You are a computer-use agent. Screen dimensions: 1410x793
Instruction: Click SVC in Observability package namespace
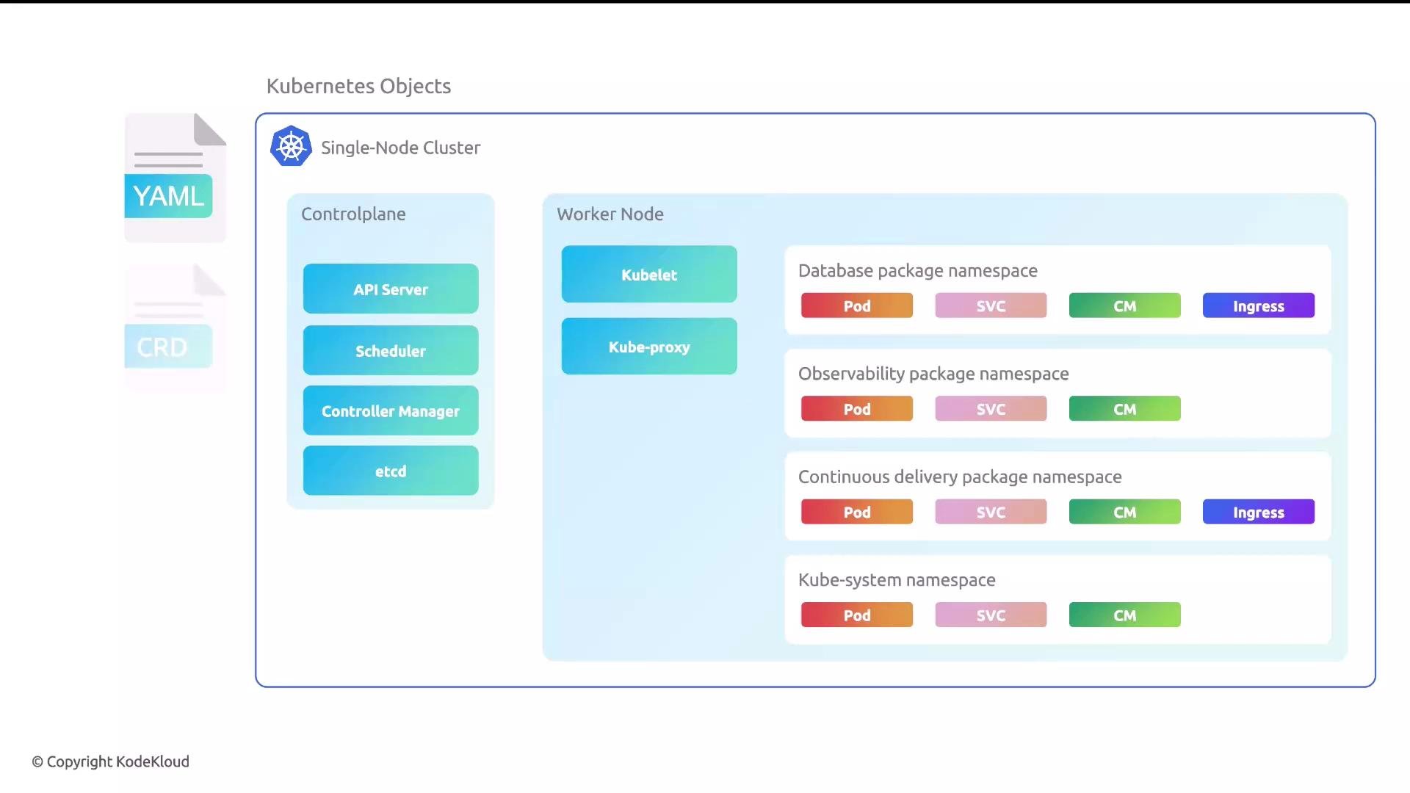(991, 408)
